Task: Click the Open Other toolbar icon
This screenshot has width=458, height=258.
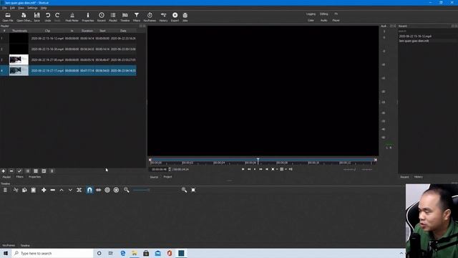Action: coord(24,17)
